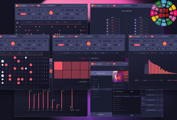
Task: Click top pencil icon at right of large step grid
Action: click(x=44, y=58)
